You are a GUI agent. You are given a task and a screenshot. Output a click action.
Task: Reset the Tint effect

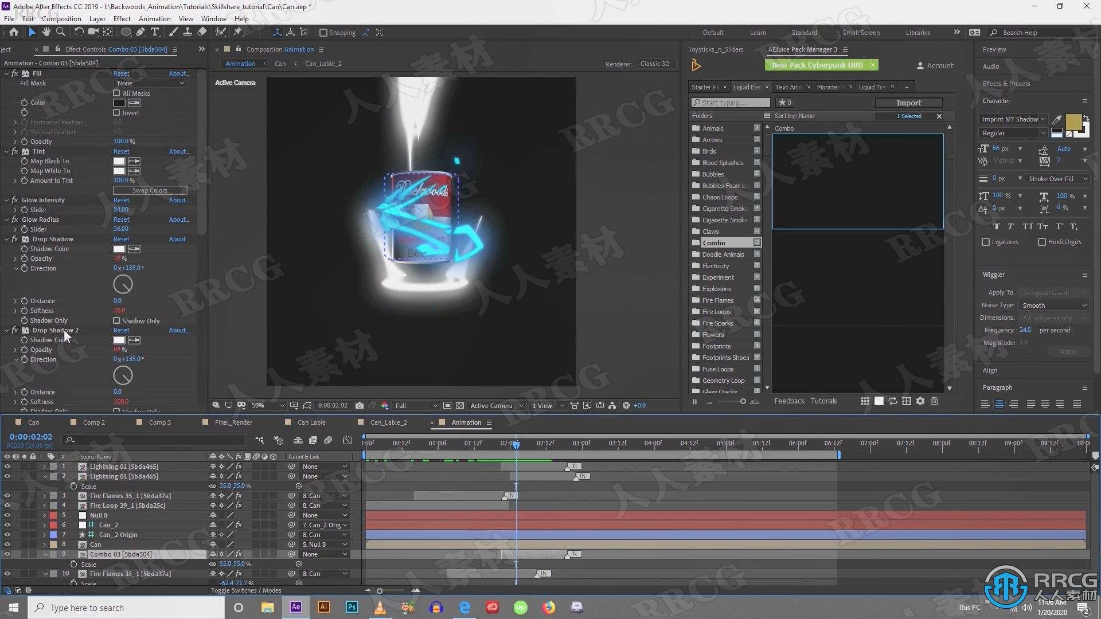pyautogui.click(x=121, y=151)
